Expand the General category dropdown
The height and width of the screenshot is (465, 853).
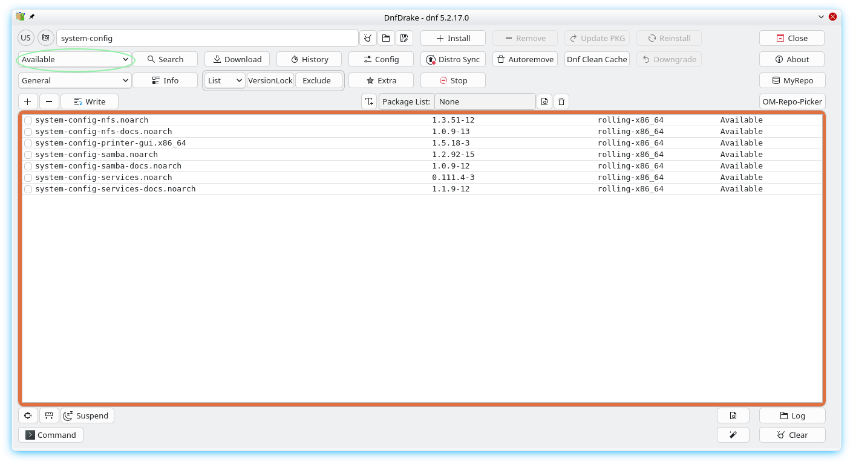click(x=75, y=80)
